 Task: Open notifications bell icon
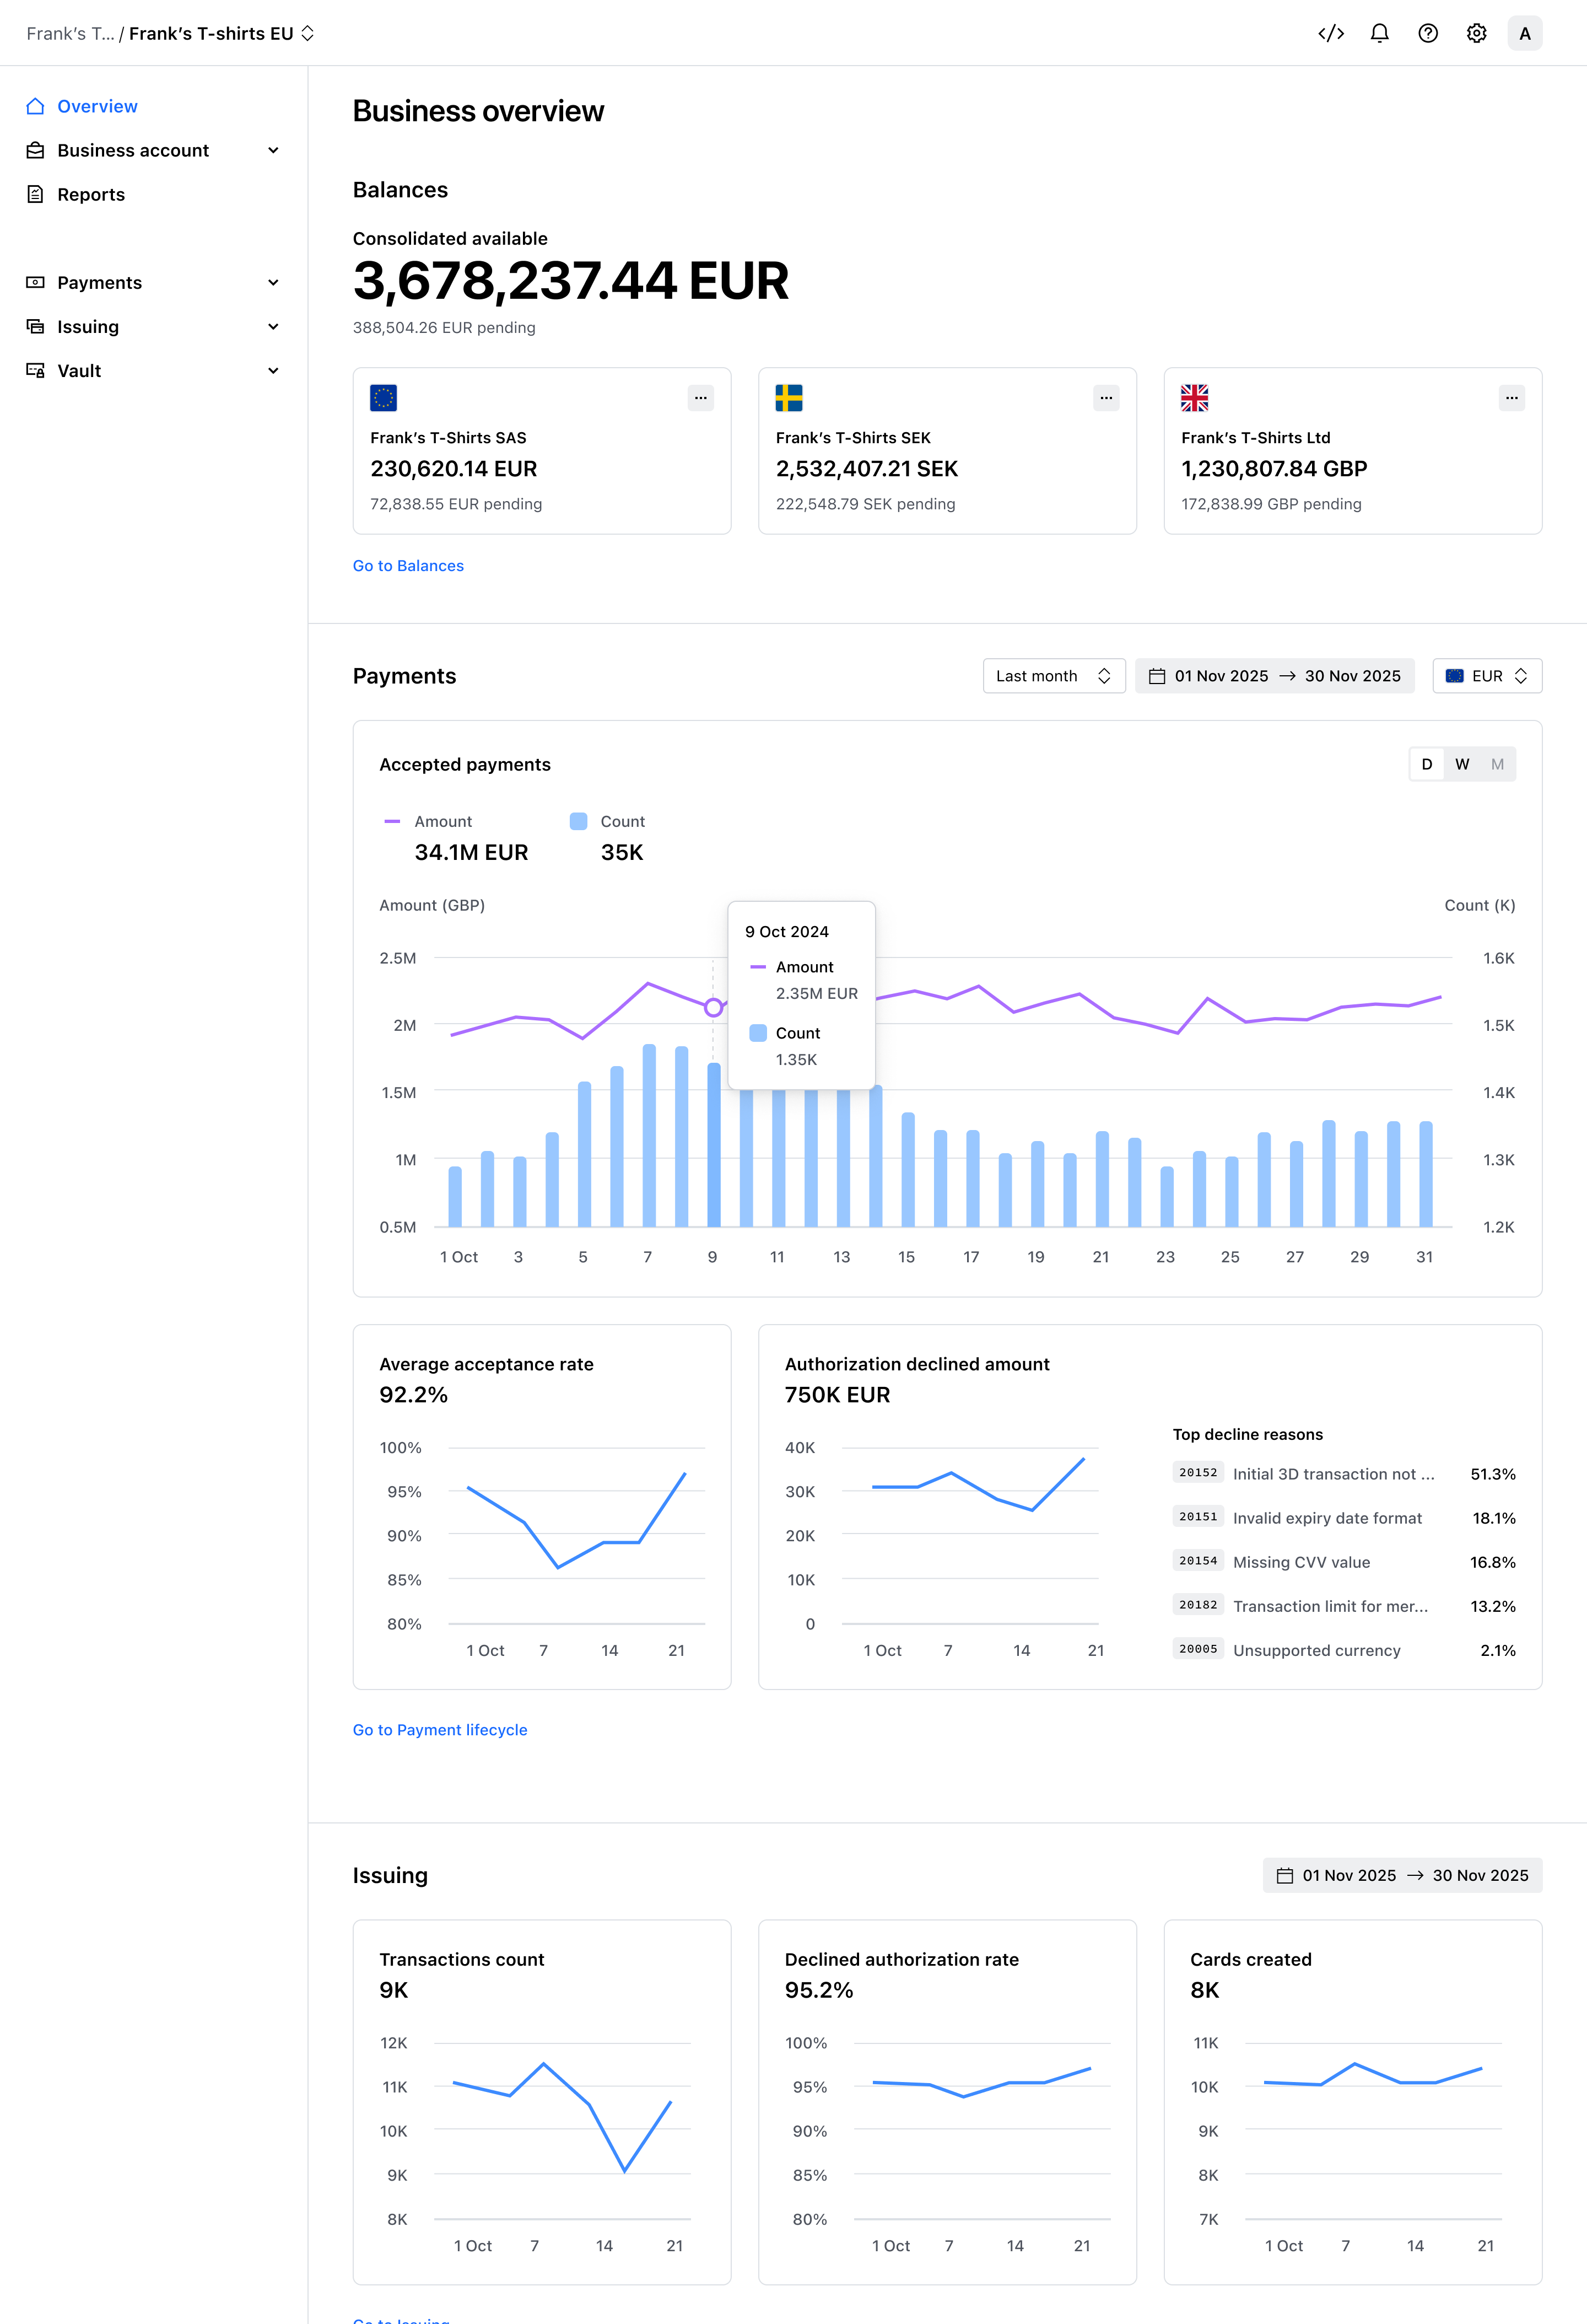point(1379,33)
